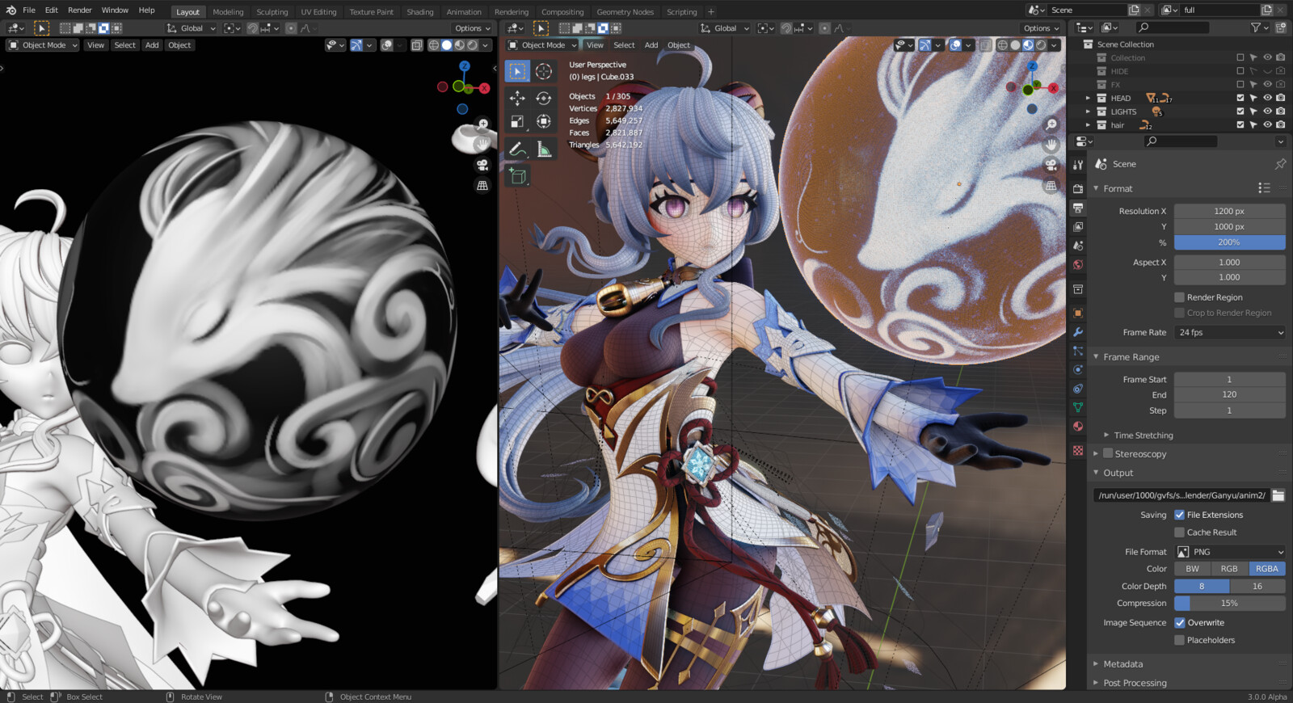Image resolution: width=1293 pixels, height=703 pixels.
Task: Open the Material properties tab icon
Action: click(1078, 426)
